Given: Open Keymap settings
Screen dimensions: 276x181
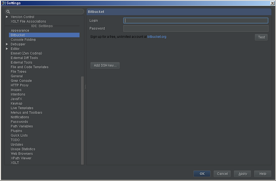Looking at the screenshot, I should (16, 103).
